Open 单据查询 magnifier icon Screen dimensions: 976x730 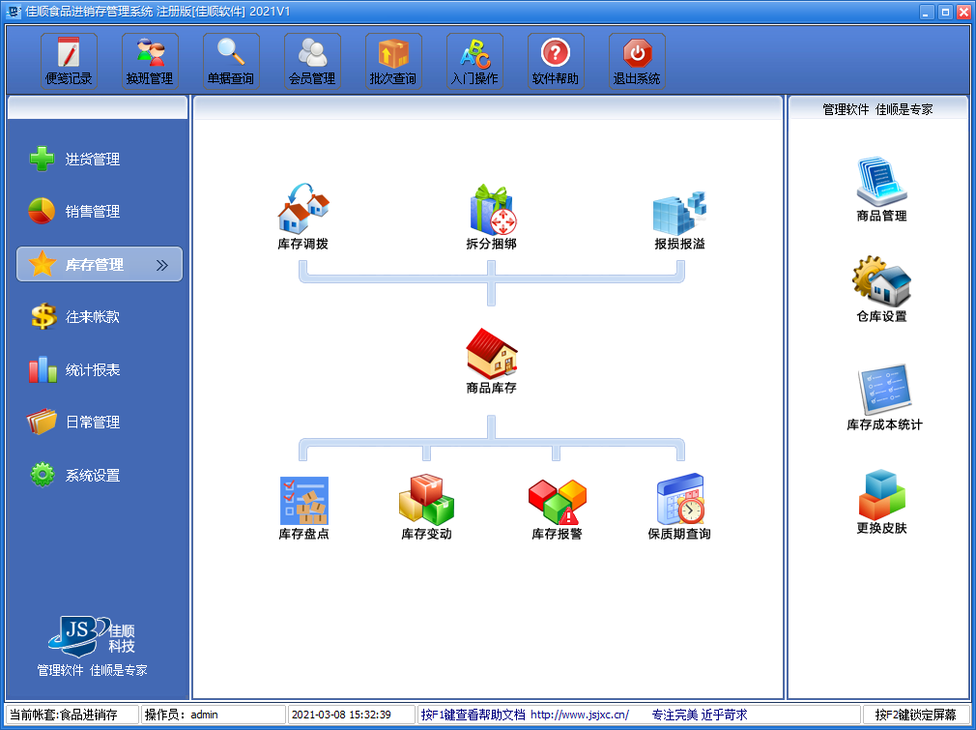coord(231,61)
